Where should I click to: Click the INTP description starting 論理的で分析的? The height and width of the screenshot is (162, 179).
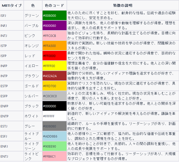(x=123, y=76)
